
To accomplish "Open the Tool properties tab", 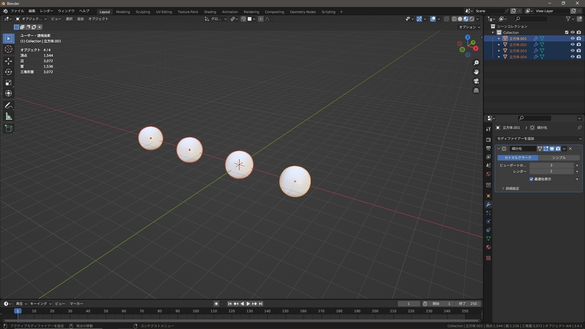I will [488, 129].
